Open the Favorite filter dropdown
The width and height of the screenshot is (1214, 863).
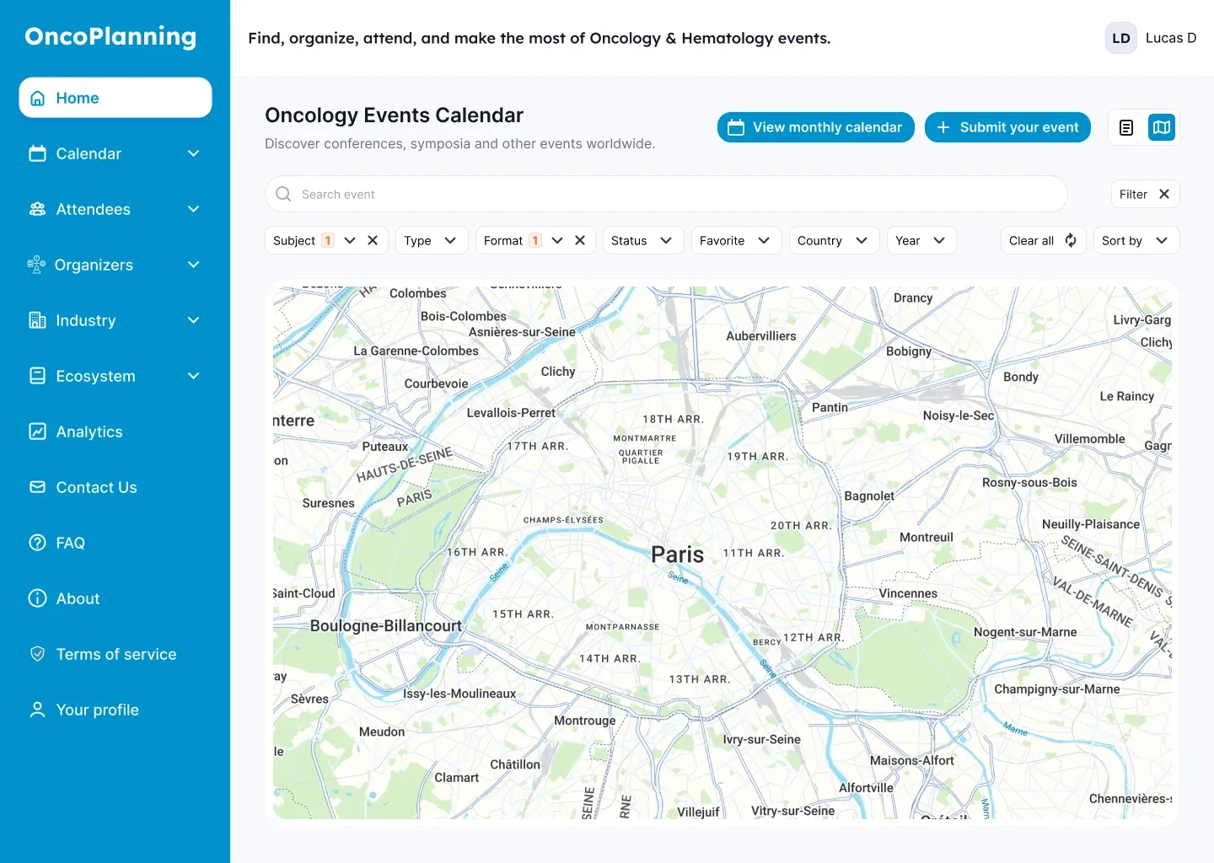736,240
